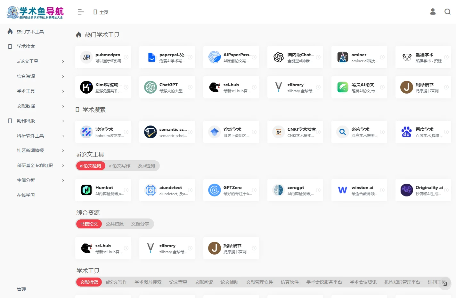Open the search magnifier icon
Viewport: 456px width, 298px height.
447,12
